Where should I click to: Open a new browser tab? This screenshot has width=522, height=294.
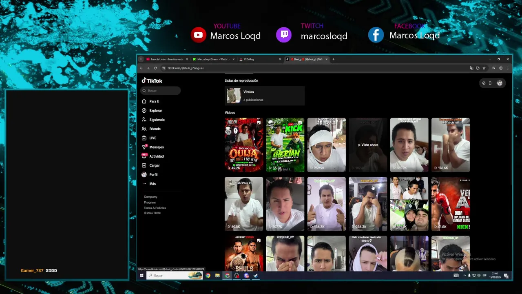click(x=334, y=59)
